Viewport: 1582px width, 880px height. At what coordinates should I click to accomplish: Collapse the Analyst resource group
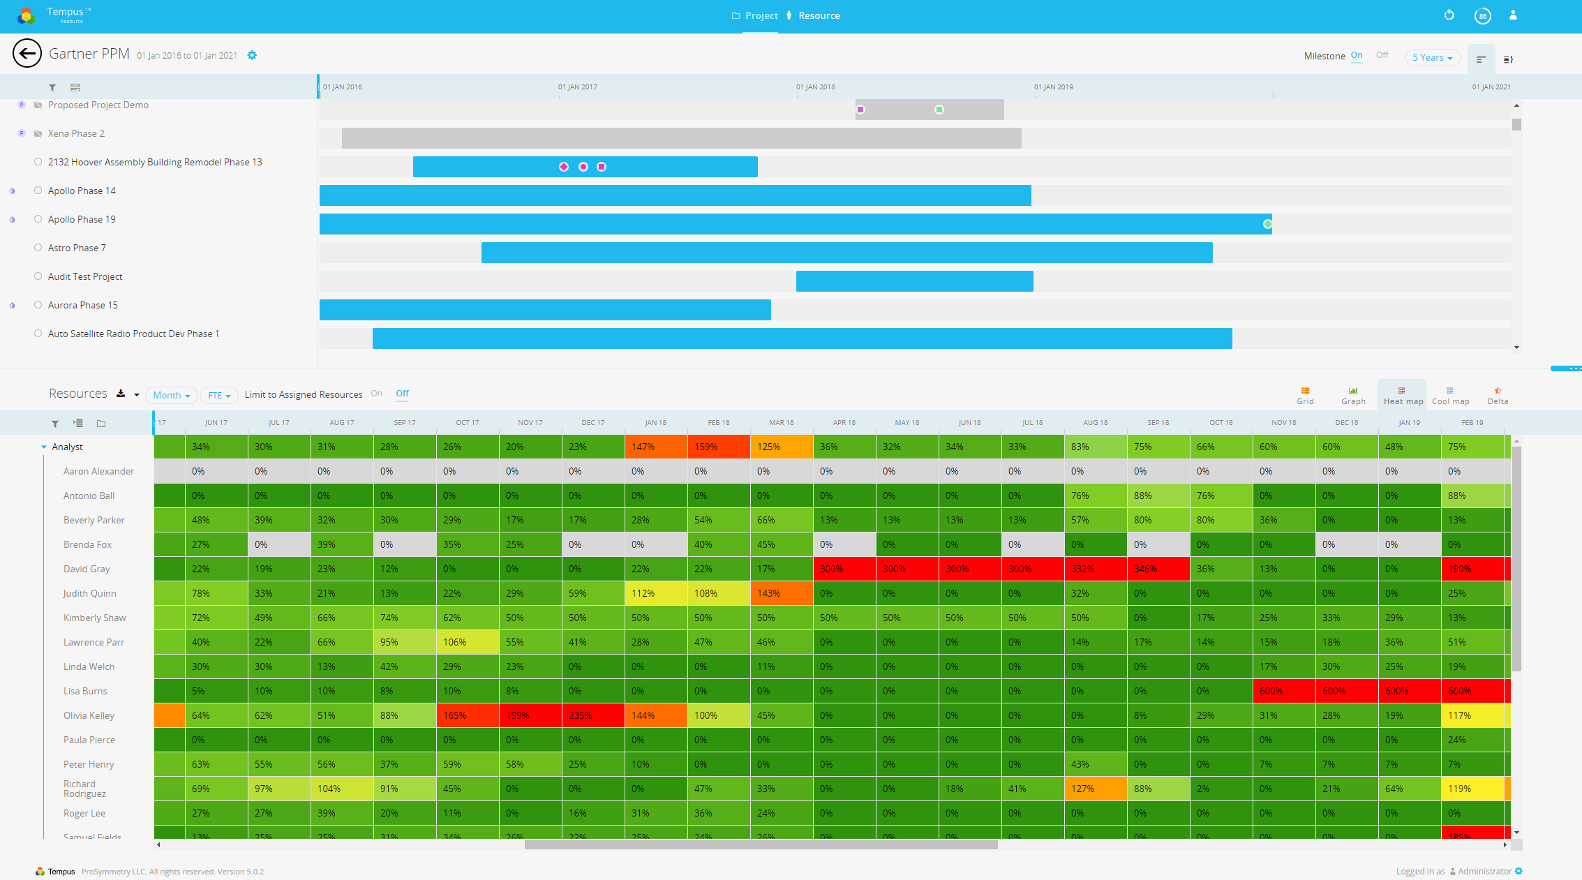point(44,447)
